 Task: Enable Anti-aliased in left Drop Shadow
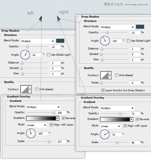(37, 89)
